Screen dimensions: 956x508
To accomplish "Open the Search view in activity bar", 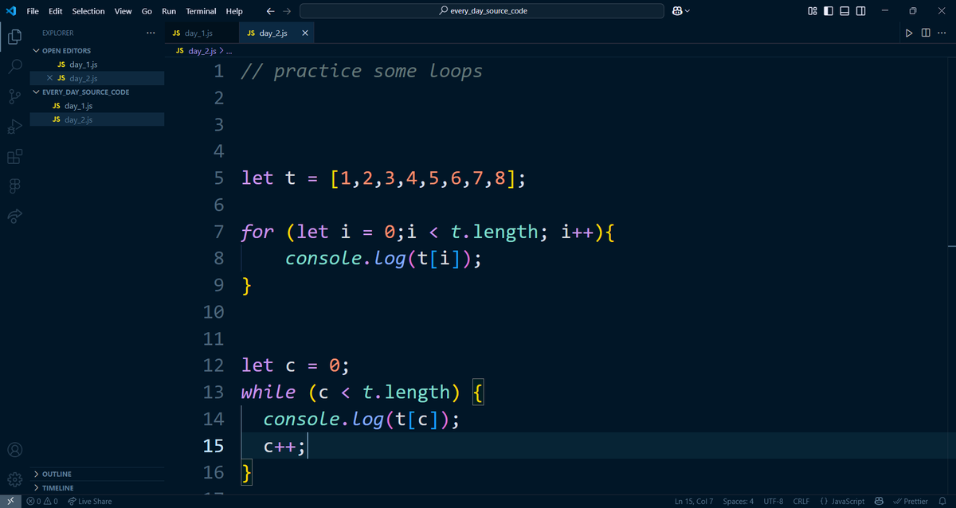I will pos(14,66).
